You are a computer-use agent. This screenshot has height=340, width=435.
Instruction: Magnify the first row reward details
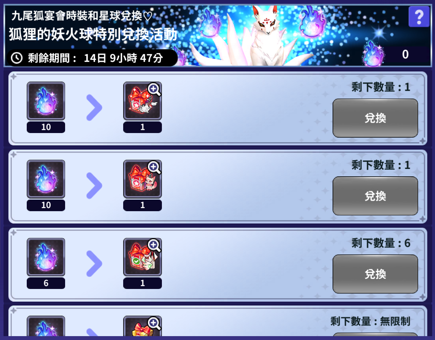coord(154,89)
